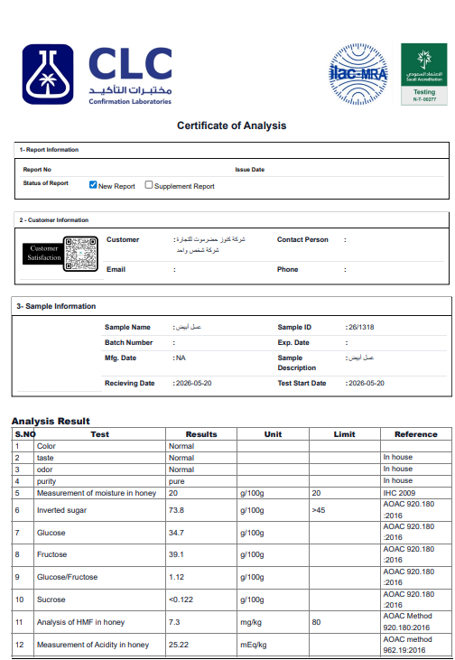Image resolution: width=455 pixels, height=660 pixels.
Task: Click the CLC Confirmation Laboratories wordmark
Action: (130, 75)
